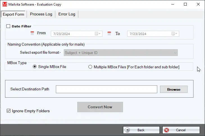
Task: Open the Error Log tab
Action: [67, 14]
